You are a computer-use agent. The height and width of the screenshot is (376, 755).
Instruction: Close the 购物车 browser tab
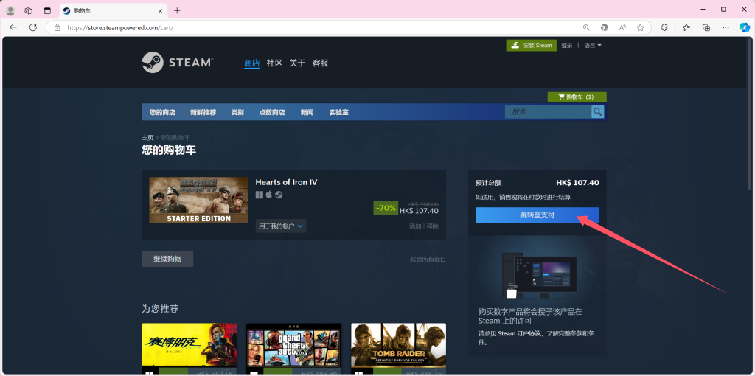pos(160,10)
